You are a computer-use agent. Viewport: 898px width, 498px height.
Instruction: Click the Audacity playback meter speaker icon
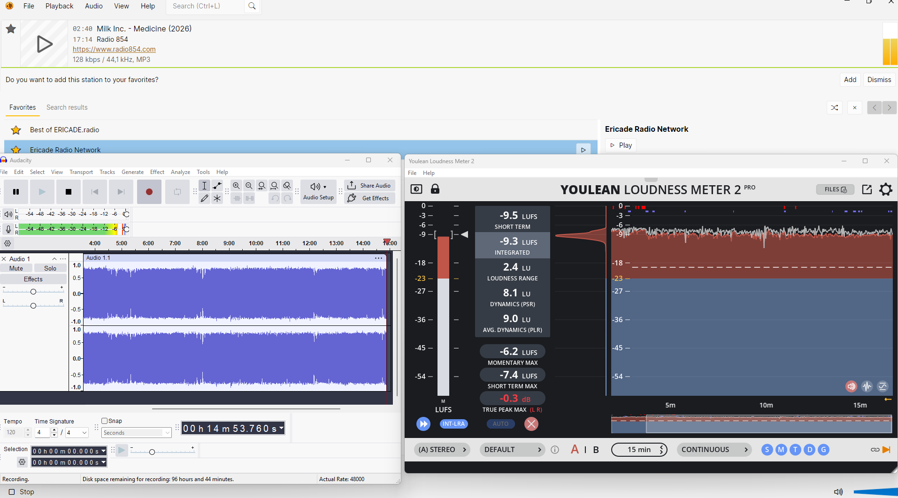(8, 214)
